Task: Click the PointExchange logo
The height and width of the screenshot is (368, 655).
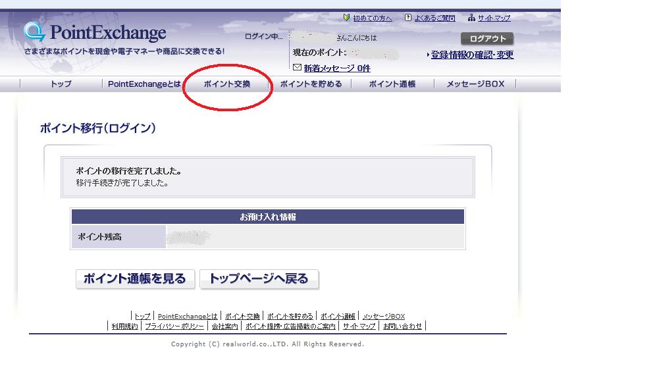Action: (x=95, y=33)
